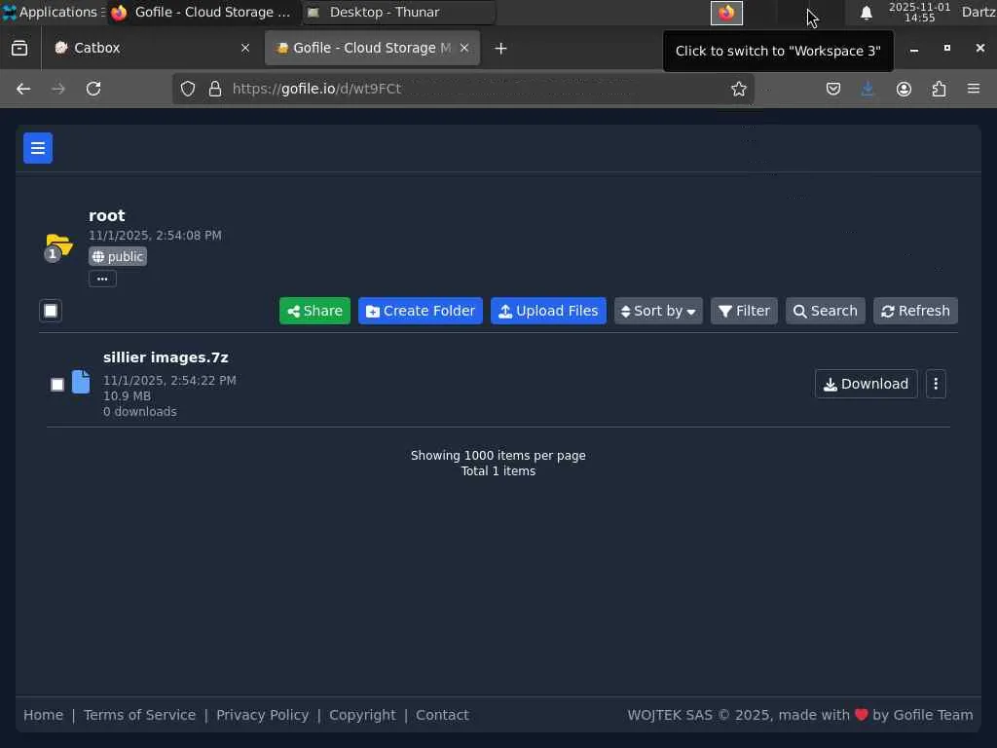Refresh the folder listing
Screen dimensions: 997x748
915,311
